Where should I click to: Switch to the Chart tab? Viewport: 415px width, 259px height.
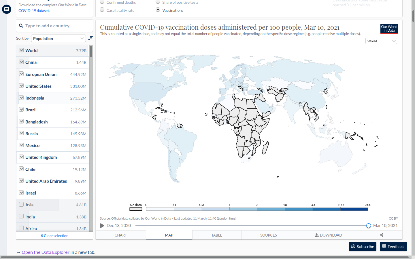point(120,235)
